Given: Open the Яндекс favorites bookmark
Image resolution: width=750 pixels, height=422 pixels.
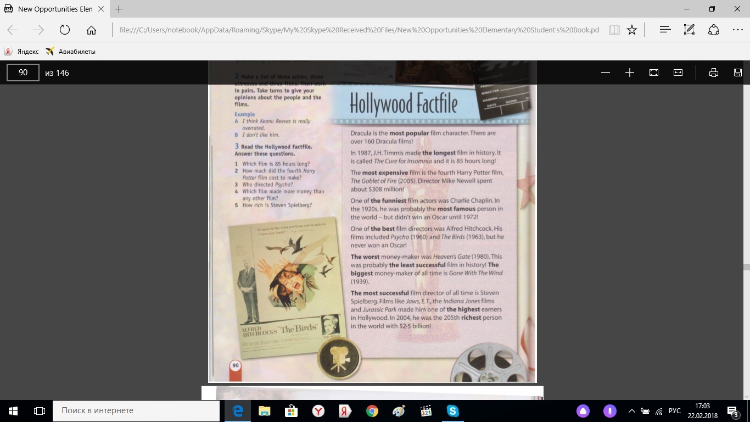Looking at the screenshot, I should click(22, 52).
